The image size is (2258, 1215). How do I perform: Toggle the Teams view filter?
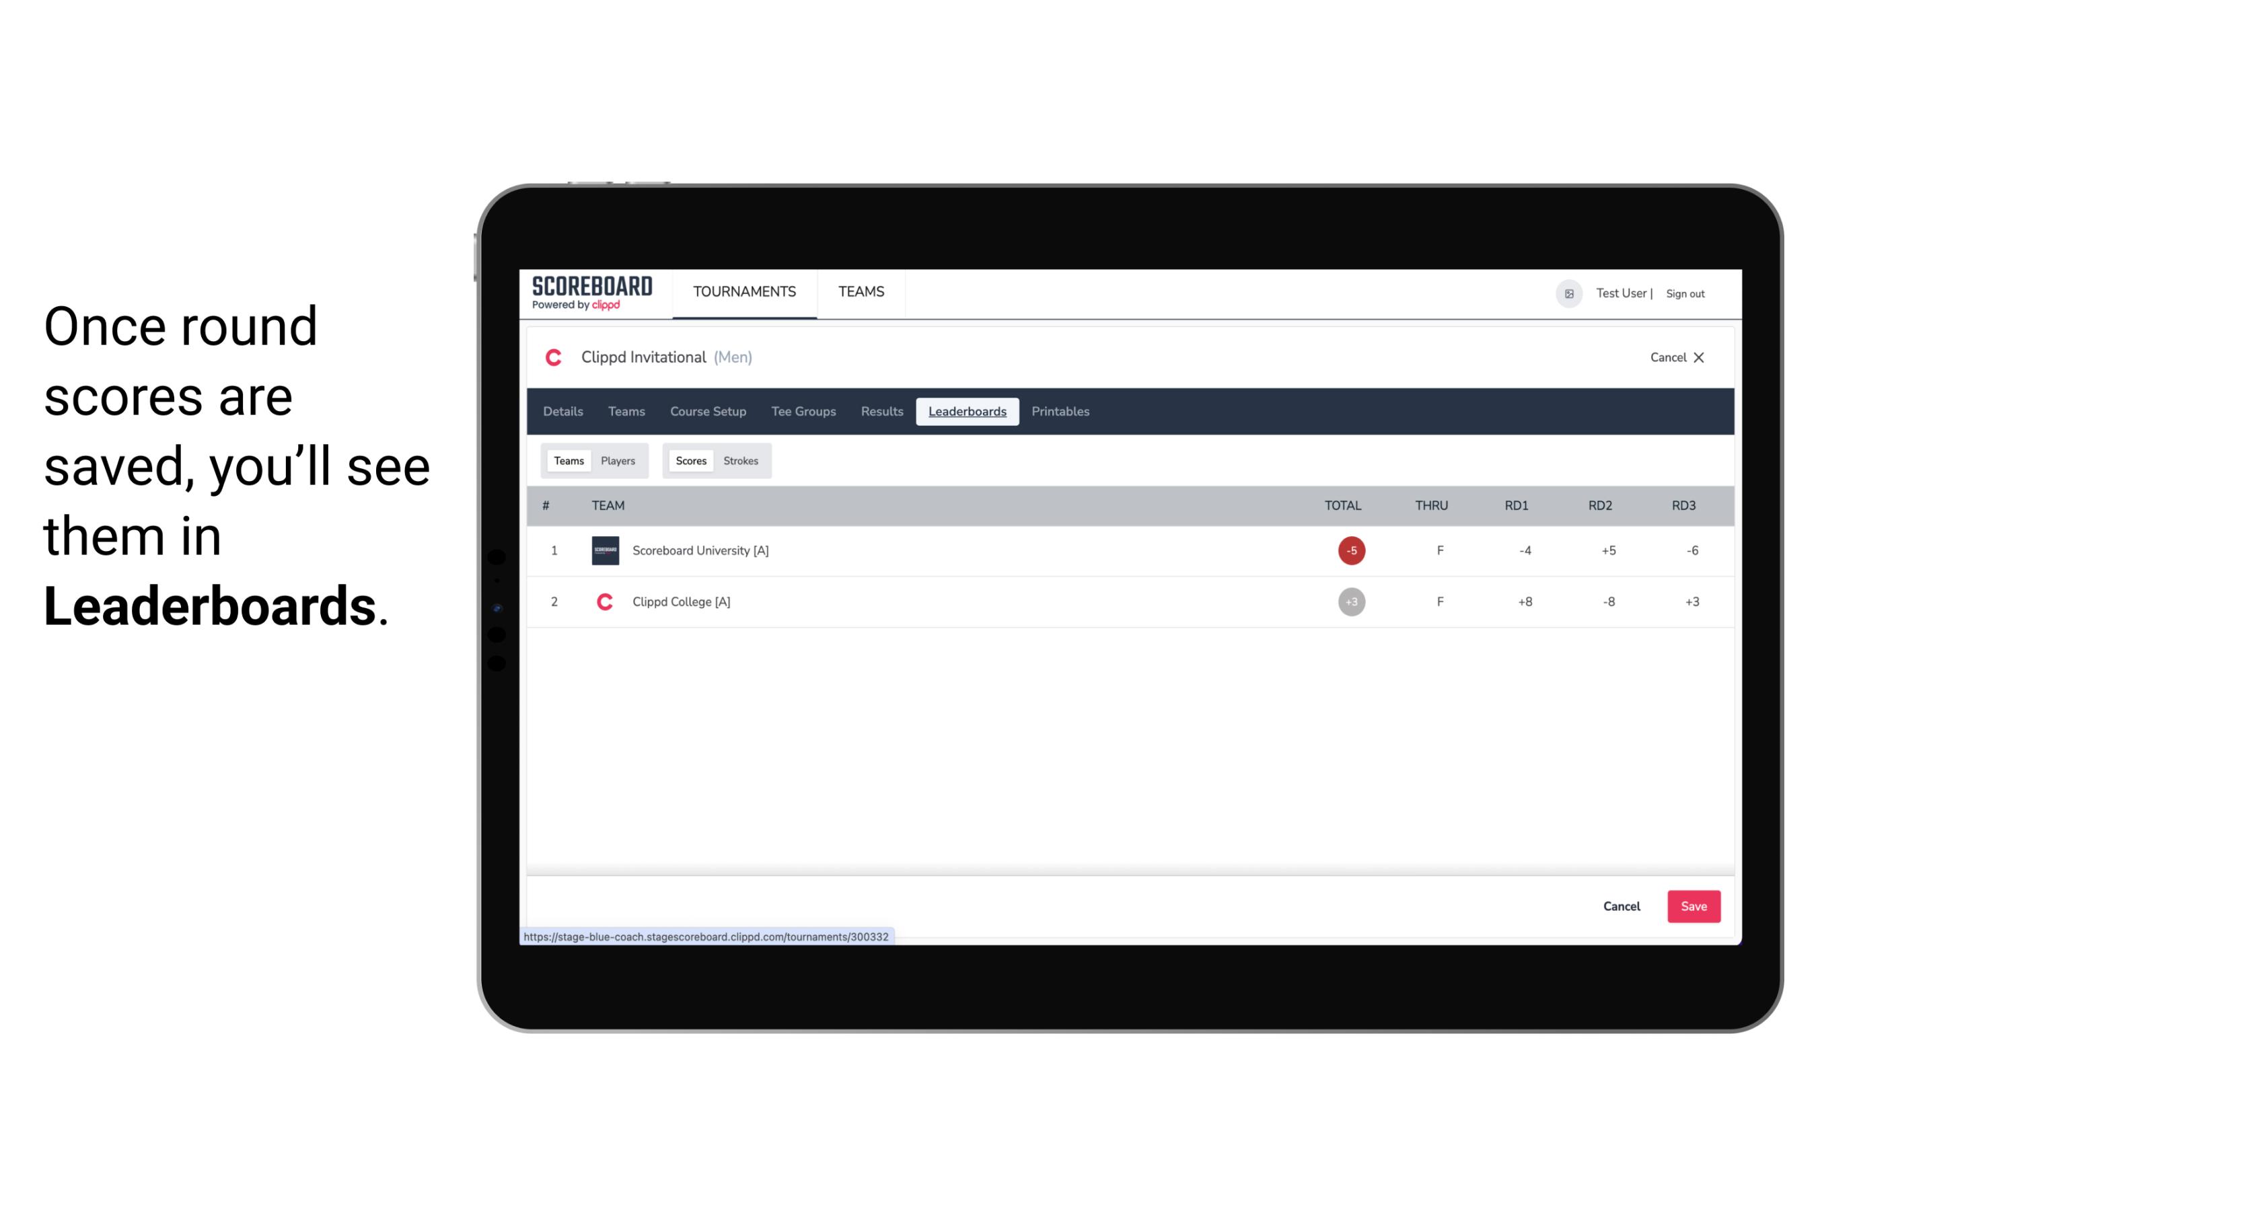pyautogui.click(x=567, y=459)
